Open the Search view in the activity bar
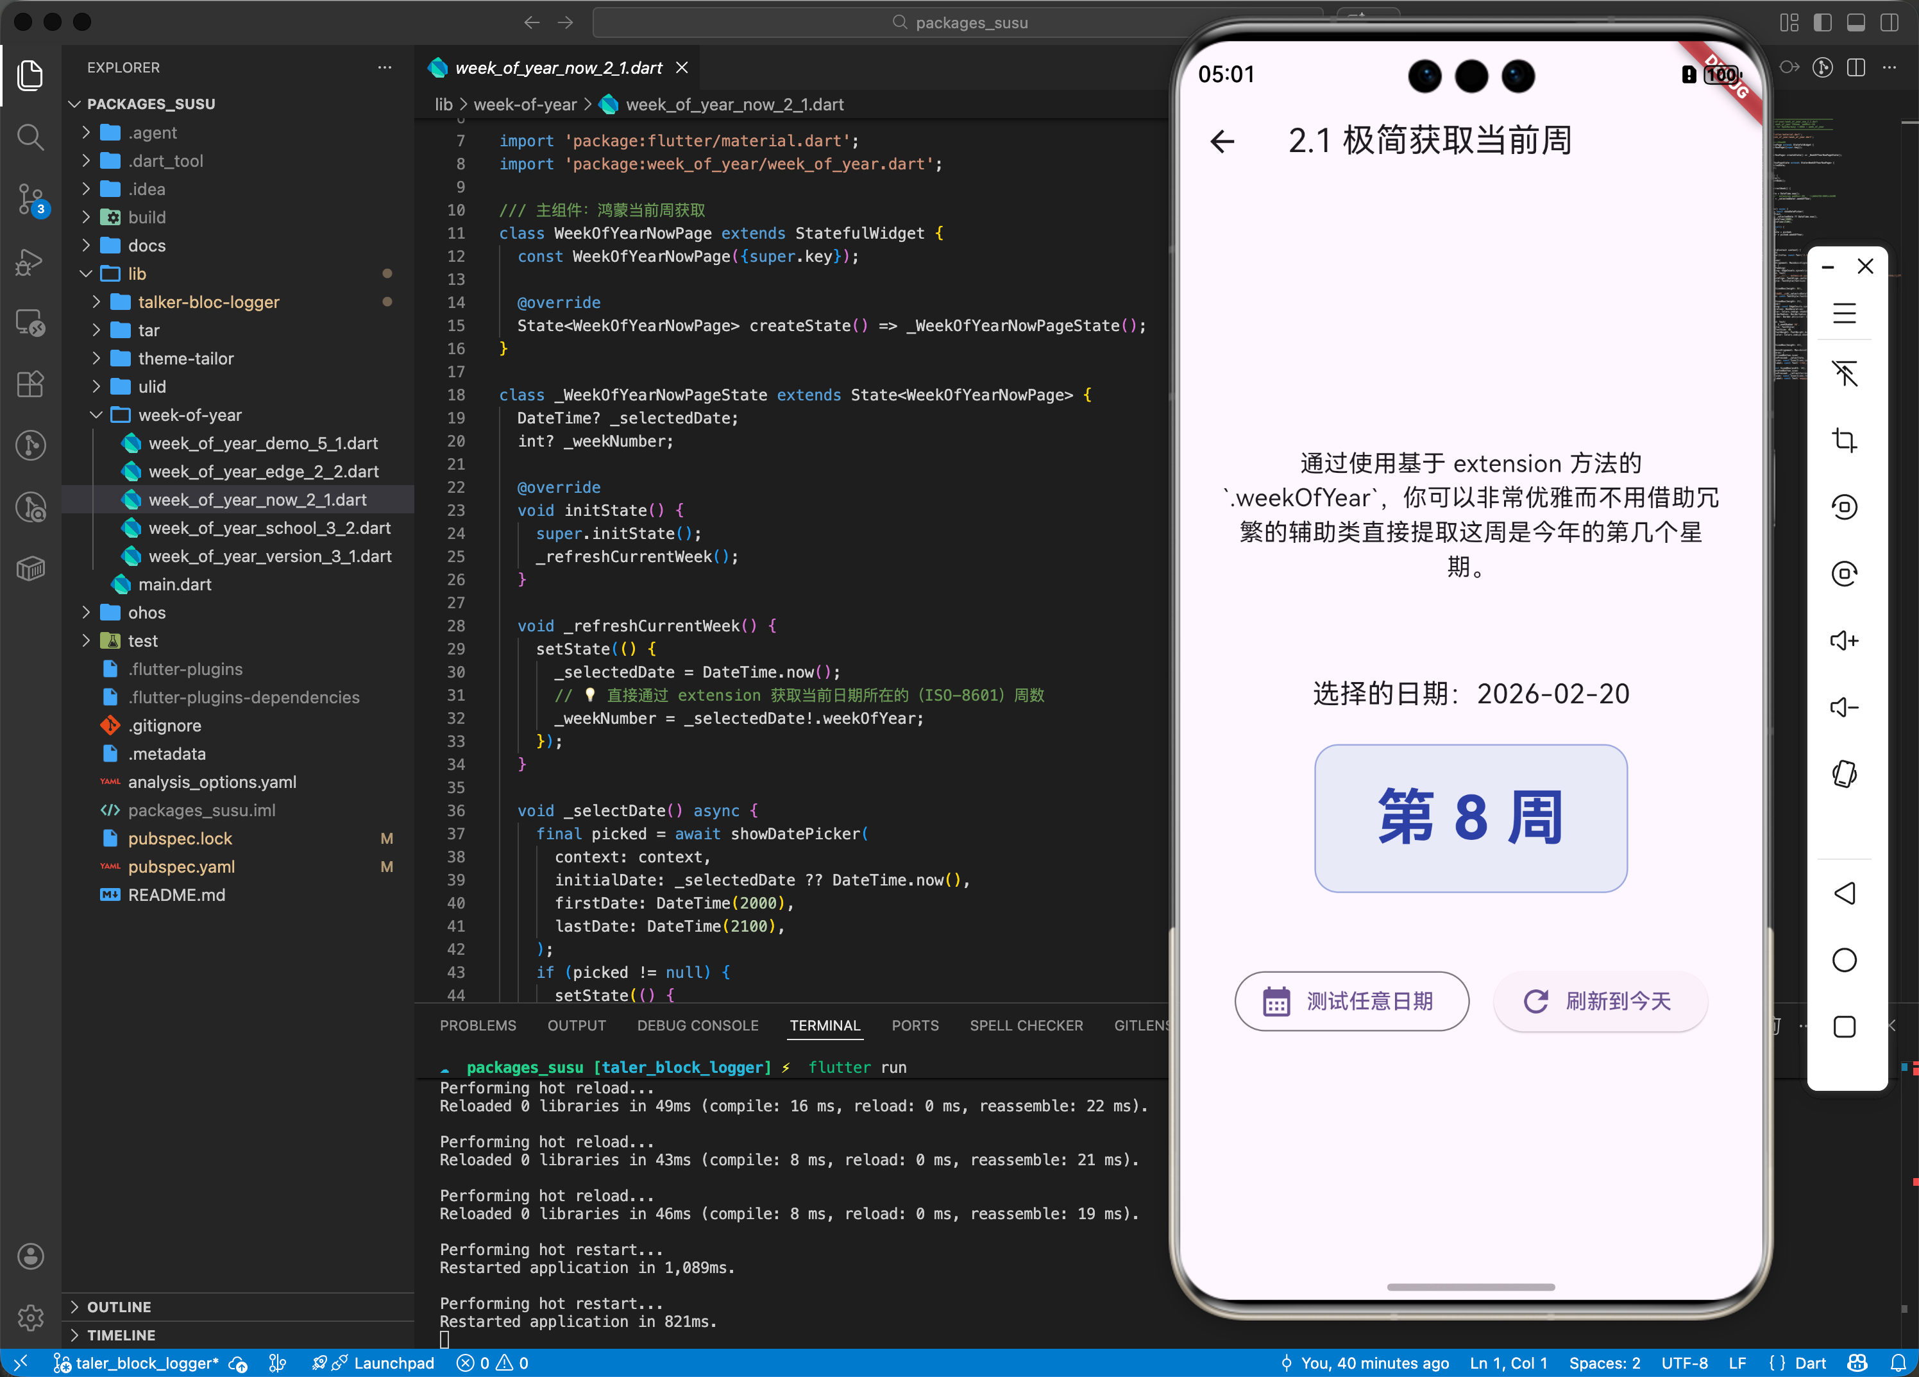Screen dimensions: 1919x1377 [30, 137]
